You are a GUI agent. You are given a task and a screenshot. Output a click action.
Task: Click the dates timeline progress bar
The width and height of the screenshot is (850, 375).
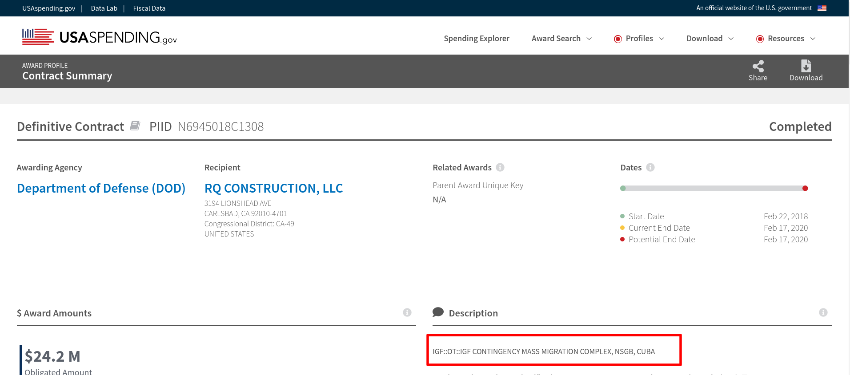tap(714, 188)
